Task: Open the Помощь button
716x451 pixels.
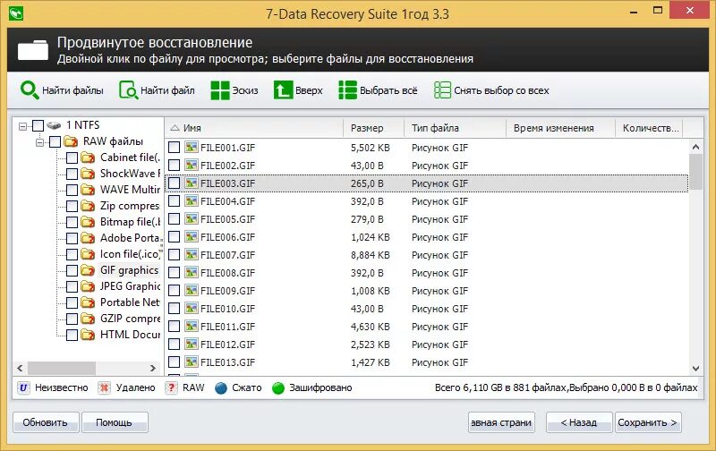Action: 115,422
